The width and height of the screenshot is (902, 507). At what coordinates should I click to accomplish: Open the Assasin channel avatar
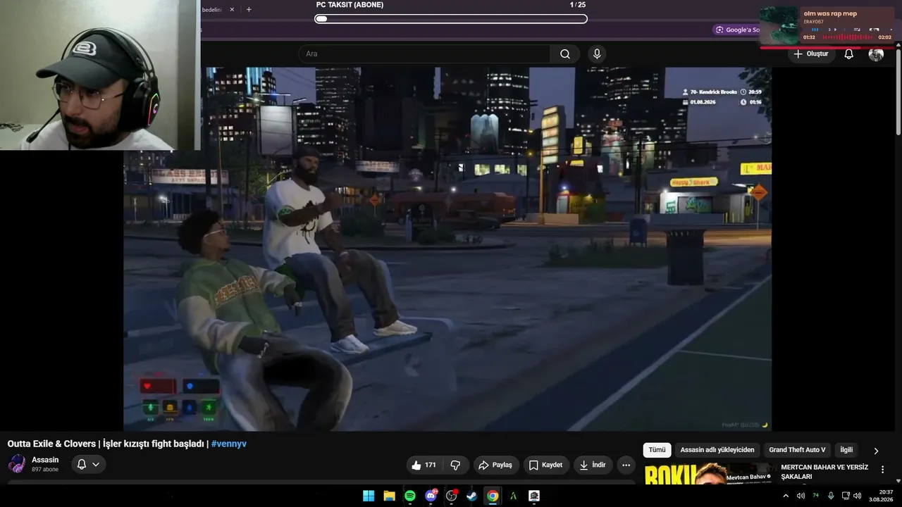click(17, 464)
